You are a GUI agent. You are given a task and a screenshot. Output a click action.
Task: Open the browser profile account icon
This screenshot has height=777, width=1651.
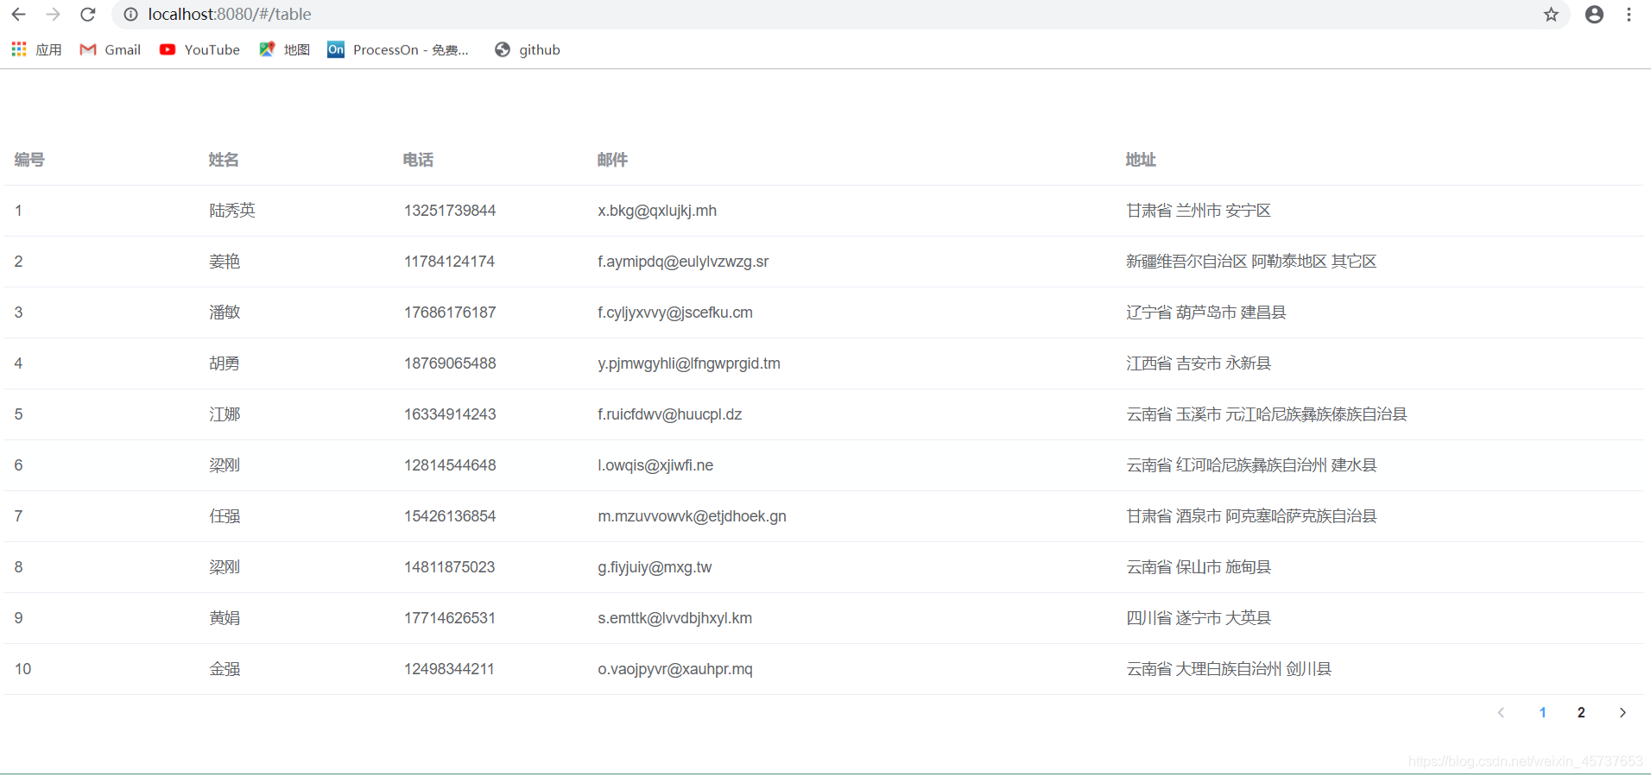[1595, 15]
